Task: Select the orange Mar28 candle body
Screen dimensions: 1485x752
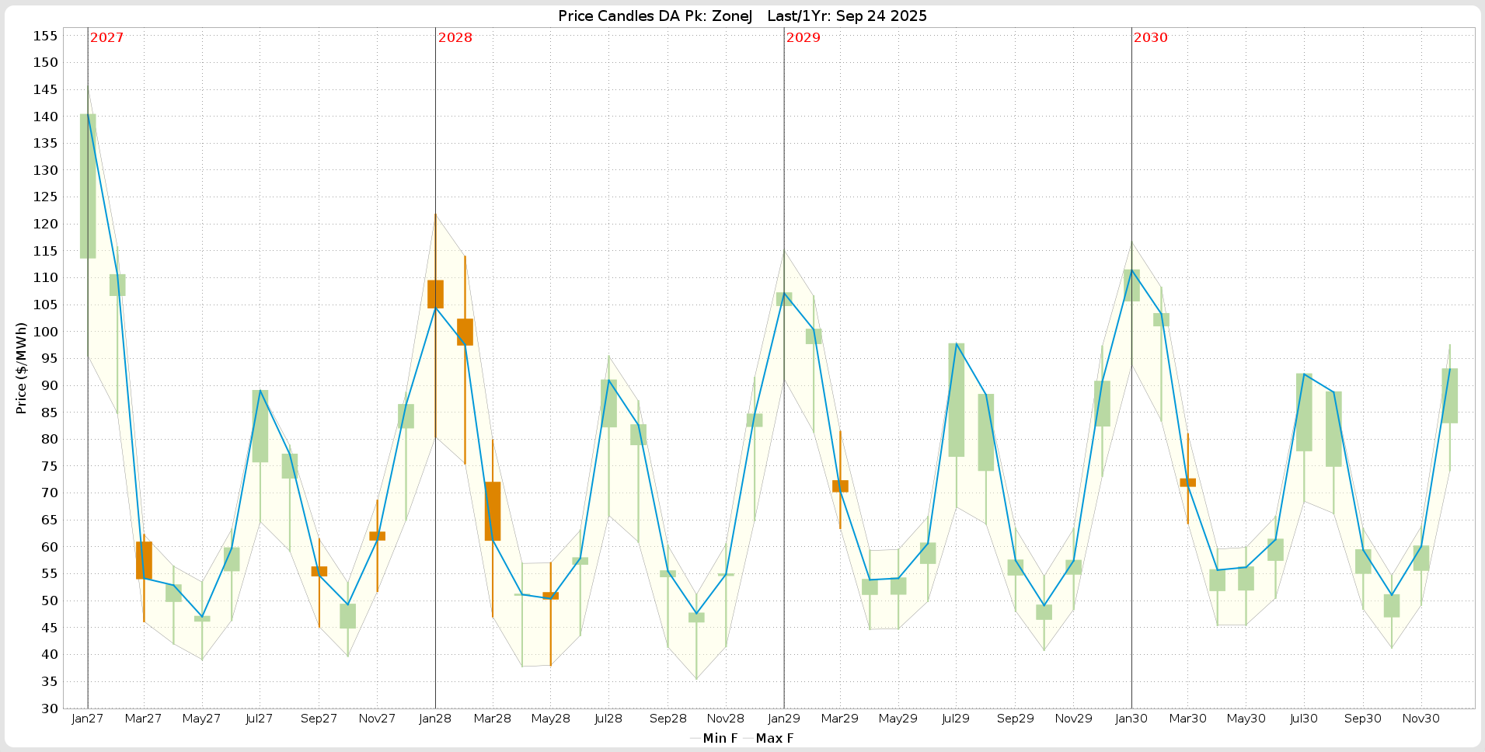Action: pyautogui.click(x=493, y=511)
